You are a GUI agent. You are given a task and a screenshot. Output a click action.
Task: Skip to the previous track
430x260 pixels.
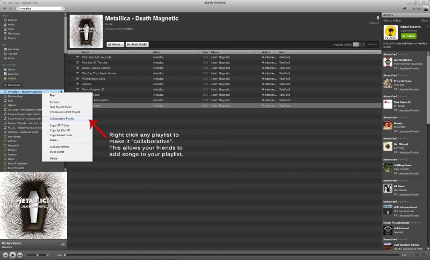click(5, 255)
